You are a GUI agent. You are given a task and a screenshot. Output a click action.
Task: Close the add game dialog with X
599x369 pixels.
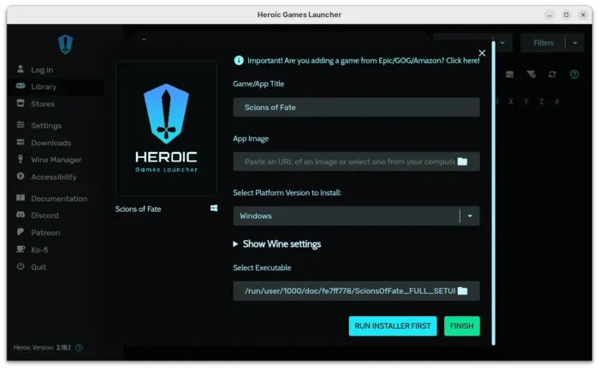pyautogui.click(x=482, y=53)
